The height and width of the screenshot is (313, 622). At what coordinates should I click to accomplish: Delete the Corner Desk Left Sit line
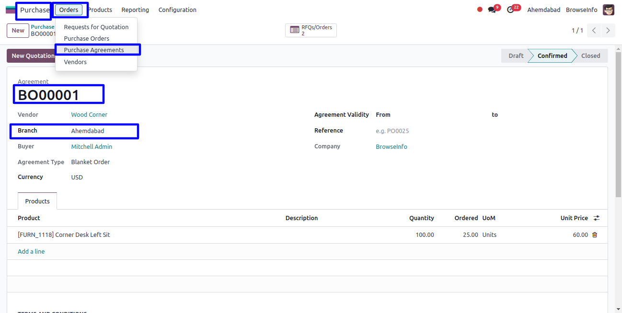pos(595,235)
